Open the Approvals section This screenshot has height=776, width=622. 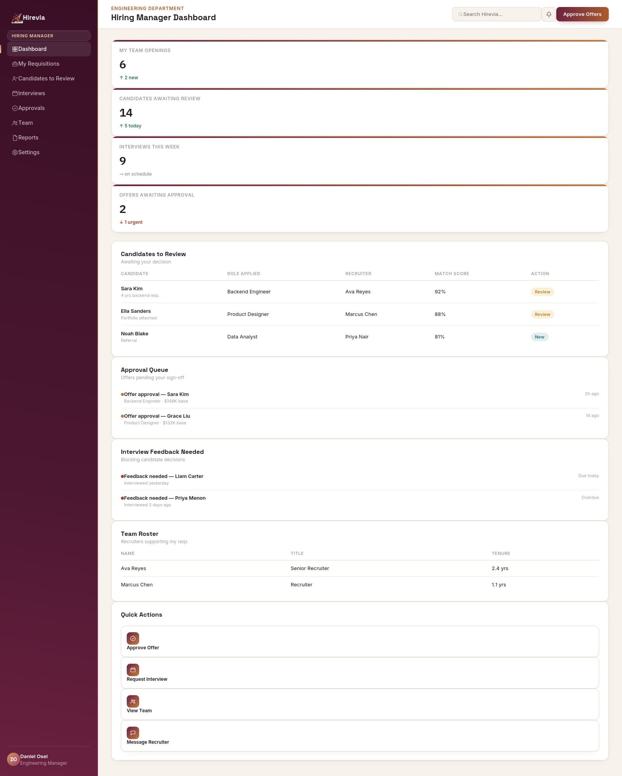point(49,108)
